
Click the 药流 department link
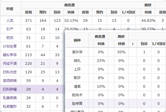click(x=10, y=38)
